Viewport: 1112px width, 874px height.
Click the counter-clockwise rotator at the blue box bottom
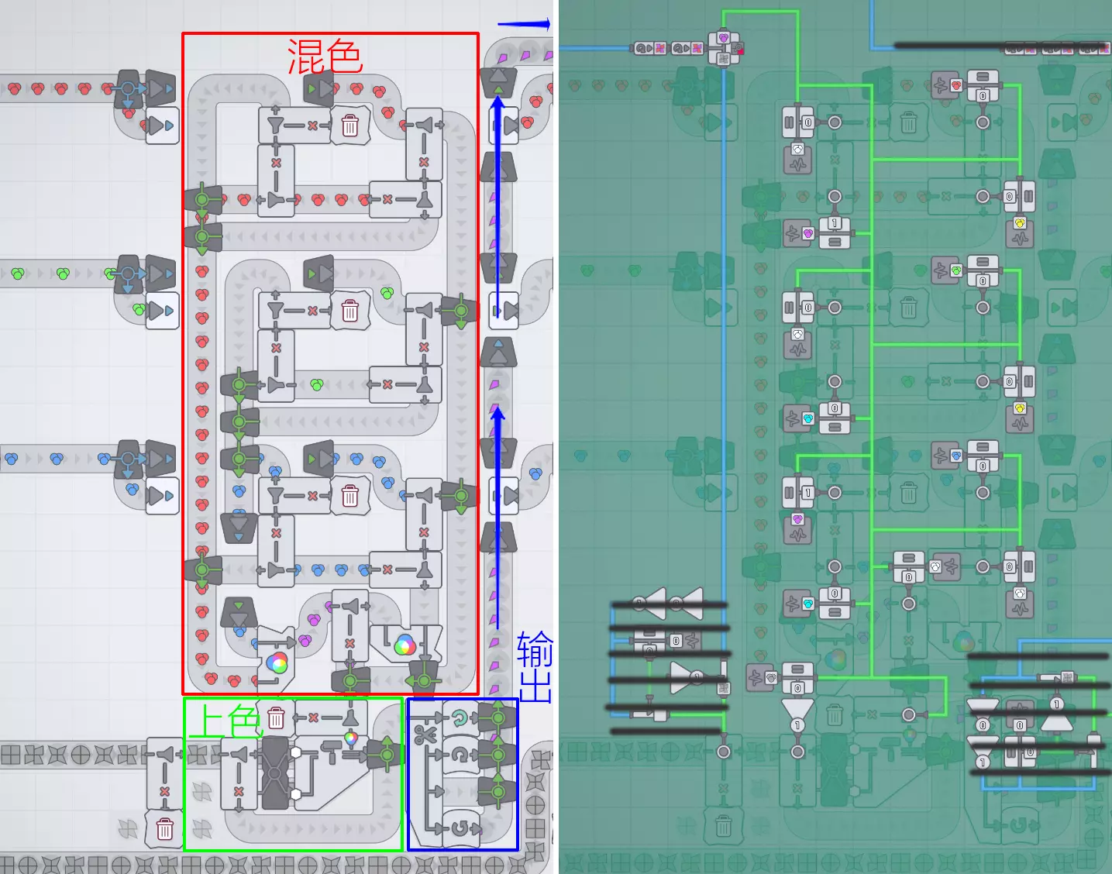460,828
